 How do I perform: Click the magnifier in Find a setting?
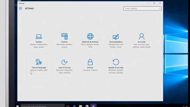click(x=160, y=8)
